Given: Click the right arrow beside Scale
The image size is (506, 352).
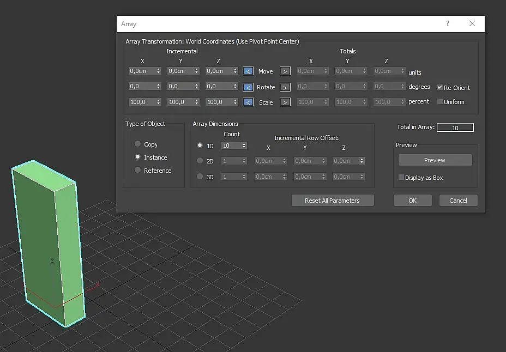Looking at the screenshot, I should (285, 102).
